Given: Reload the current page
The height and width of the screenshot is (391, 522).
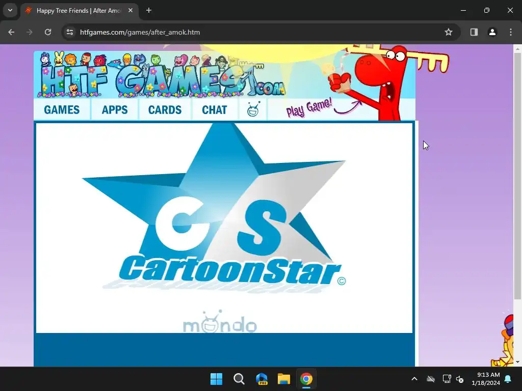Looking at the screenshot, I should pos(48,32).
